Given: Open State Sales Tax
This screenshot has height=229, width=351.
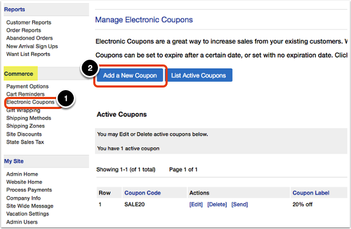Looking at the screenshot, I should [25, 142].
